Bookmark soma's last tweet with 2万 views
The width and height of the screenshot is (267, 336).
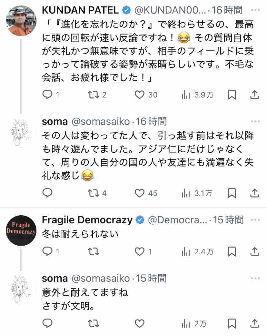[232, 323]
